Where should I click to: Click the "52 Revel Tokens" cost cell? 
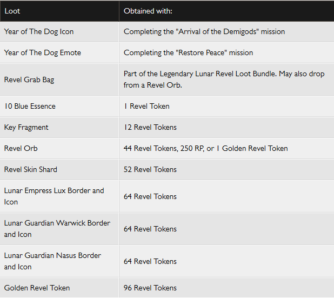pyautogui.click(x=150, y=169)
